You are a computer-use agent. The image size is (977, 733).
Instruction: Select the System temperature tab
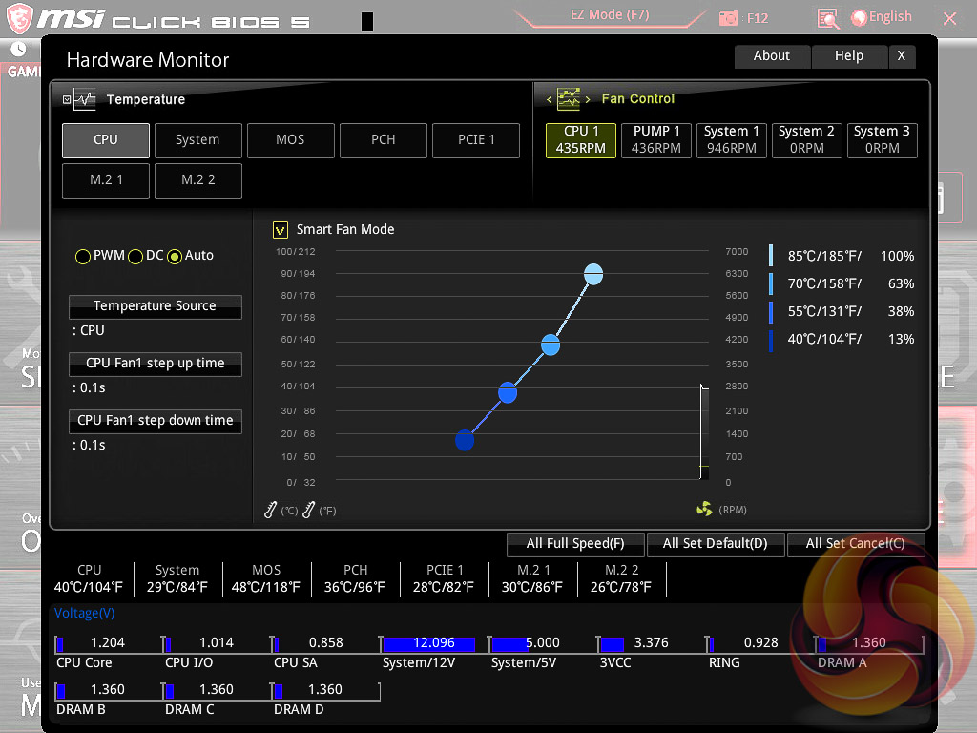198,140
